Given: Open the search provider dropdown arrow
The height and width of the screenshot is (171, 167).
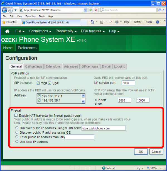Looking at the screenshot, I should tap(163, 10).
